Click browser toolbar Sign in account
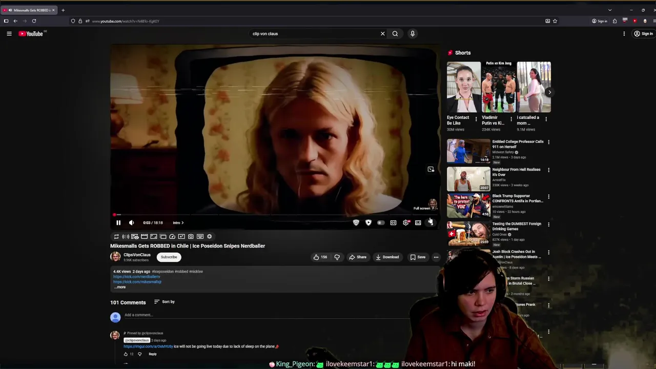The width and height of the screenshot is (656, 369). coord(600,21)
